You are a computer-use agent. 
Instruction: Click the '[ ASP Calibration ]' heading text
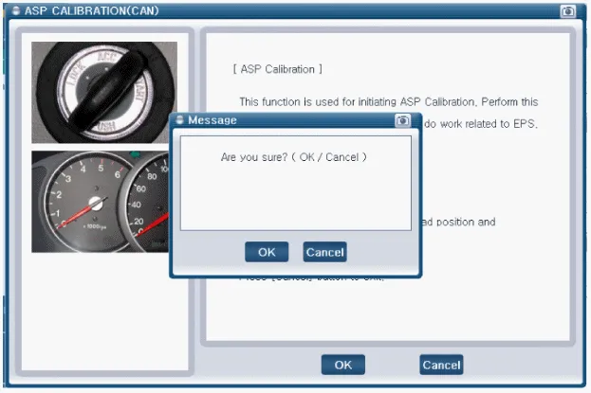(278, 70)
